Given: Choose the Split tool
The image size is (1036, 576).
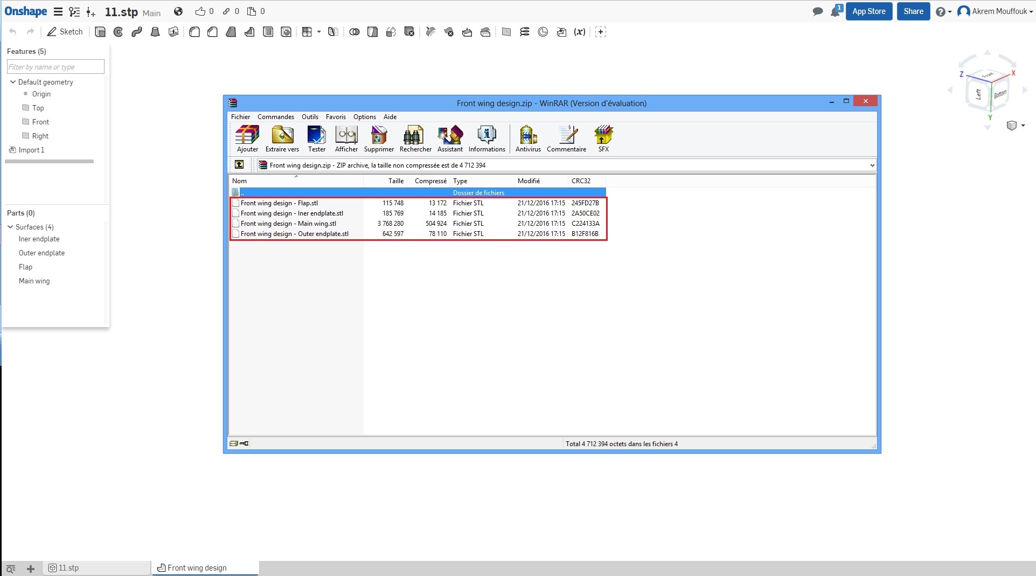Looking at the screenshot, I should [372, 32].
